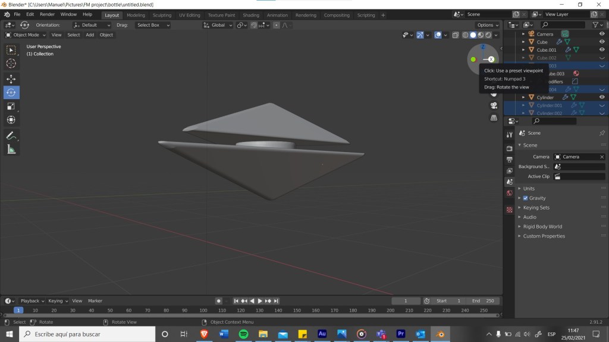Viewport: 609px width, 342px height.
Task: Open Spotify from the Windows taskbar
Action: pyautogui.click(x=244, y=334)
